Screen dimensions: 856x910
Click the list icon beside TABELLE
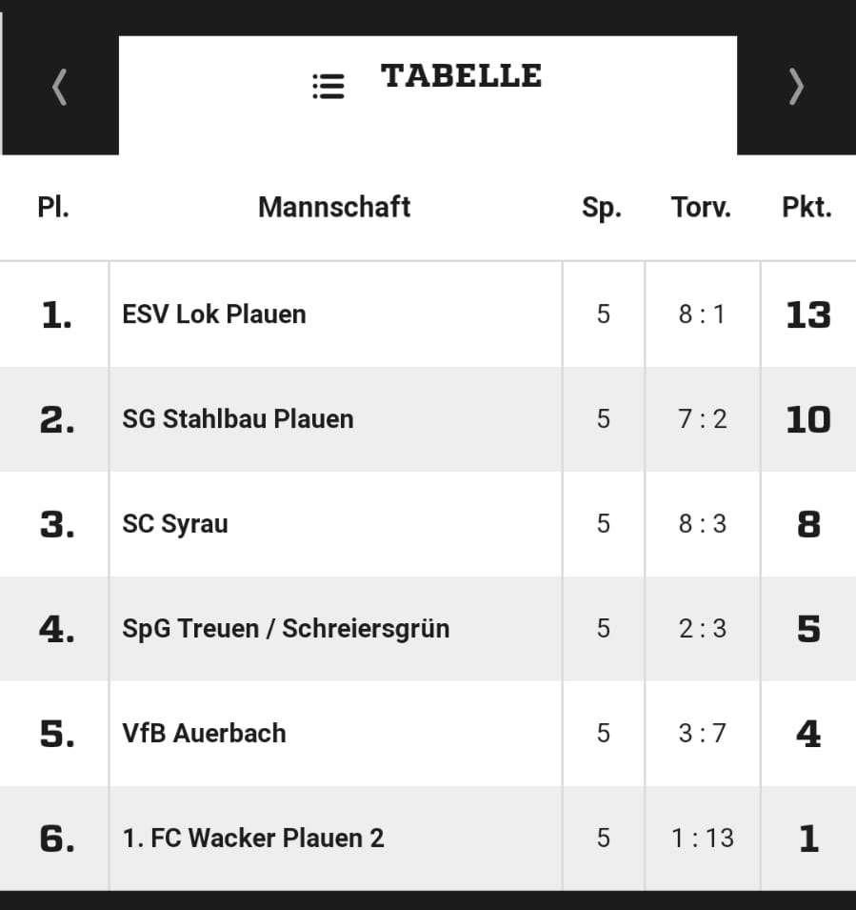coord(328,87)
